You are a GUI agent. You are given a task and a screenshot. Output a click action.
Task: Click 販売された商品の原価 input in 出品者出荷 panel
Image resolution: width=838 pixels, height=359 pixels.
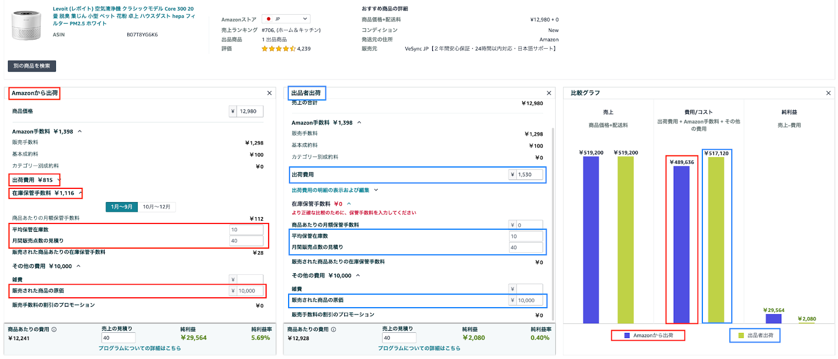point(526,300)
